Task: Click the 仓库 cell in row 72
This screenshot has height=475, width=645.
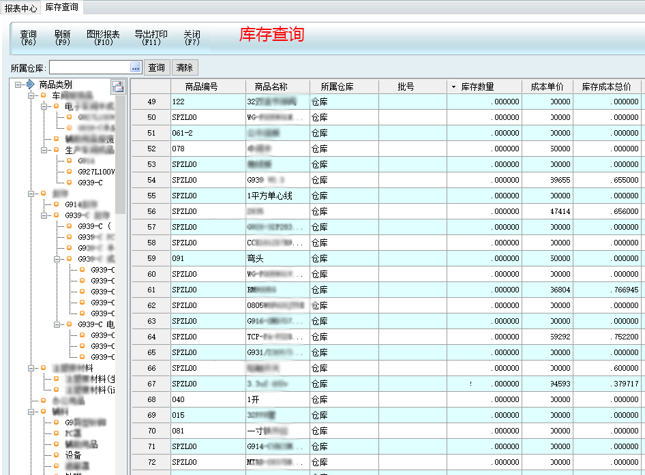Action: (344, 462)
